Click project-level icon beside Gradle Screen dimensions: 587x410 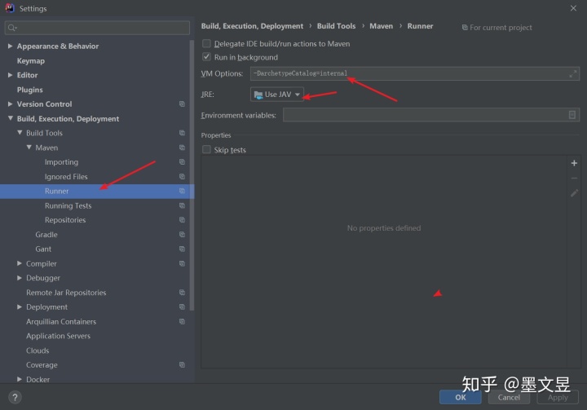(182, 235)
